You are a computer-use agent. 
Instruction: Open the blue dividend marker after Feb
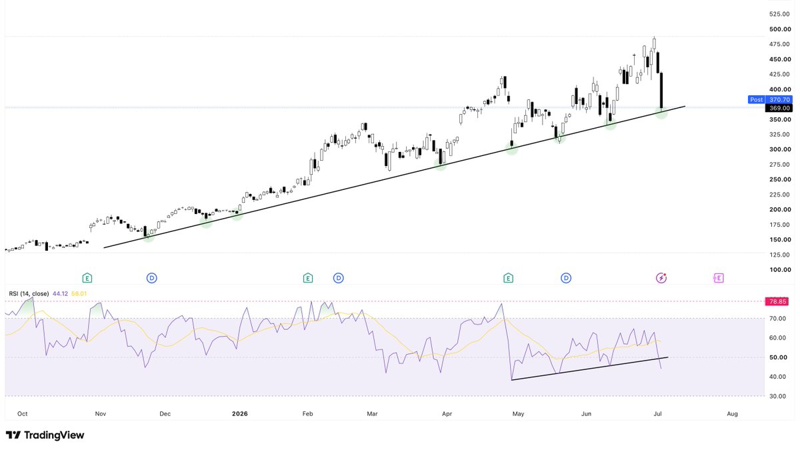[339, 277]
